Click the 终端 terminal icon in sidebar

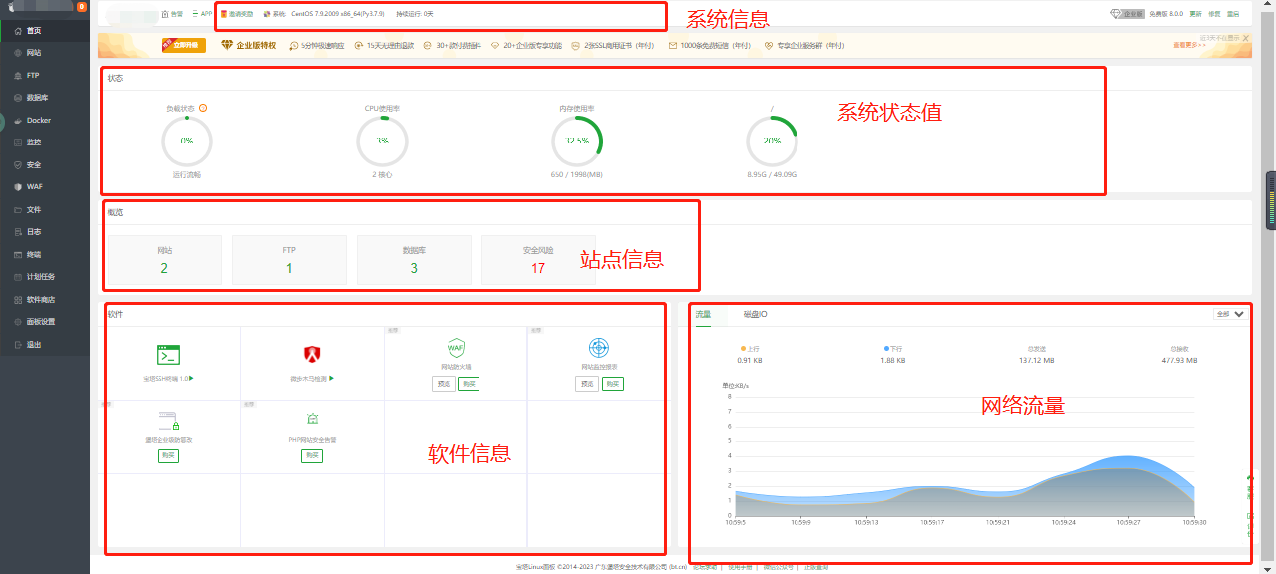tap(18, 255)
